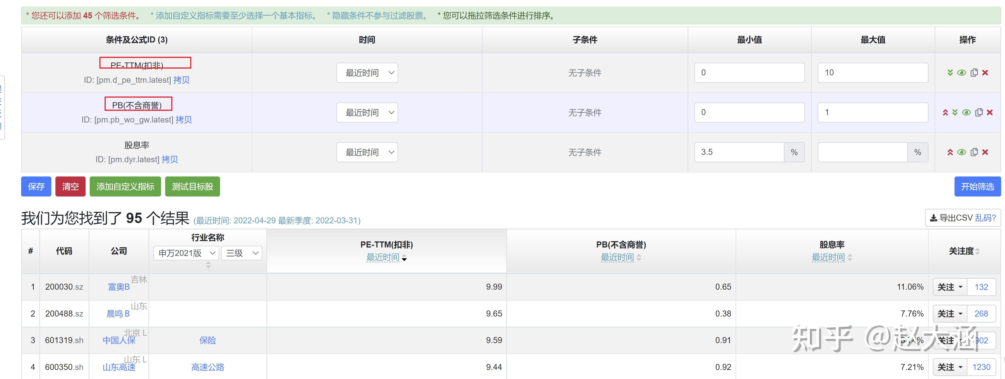Sort by 行业名称 using arrows under dropdowns
Image resolution: width=1005 pixels, height=379 pixels.
point(208,265)
